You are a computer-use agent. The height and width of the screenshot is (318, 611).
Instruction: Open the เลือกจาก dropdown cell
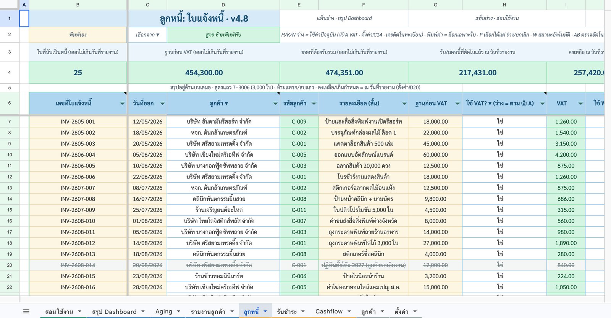pos(147,35)
